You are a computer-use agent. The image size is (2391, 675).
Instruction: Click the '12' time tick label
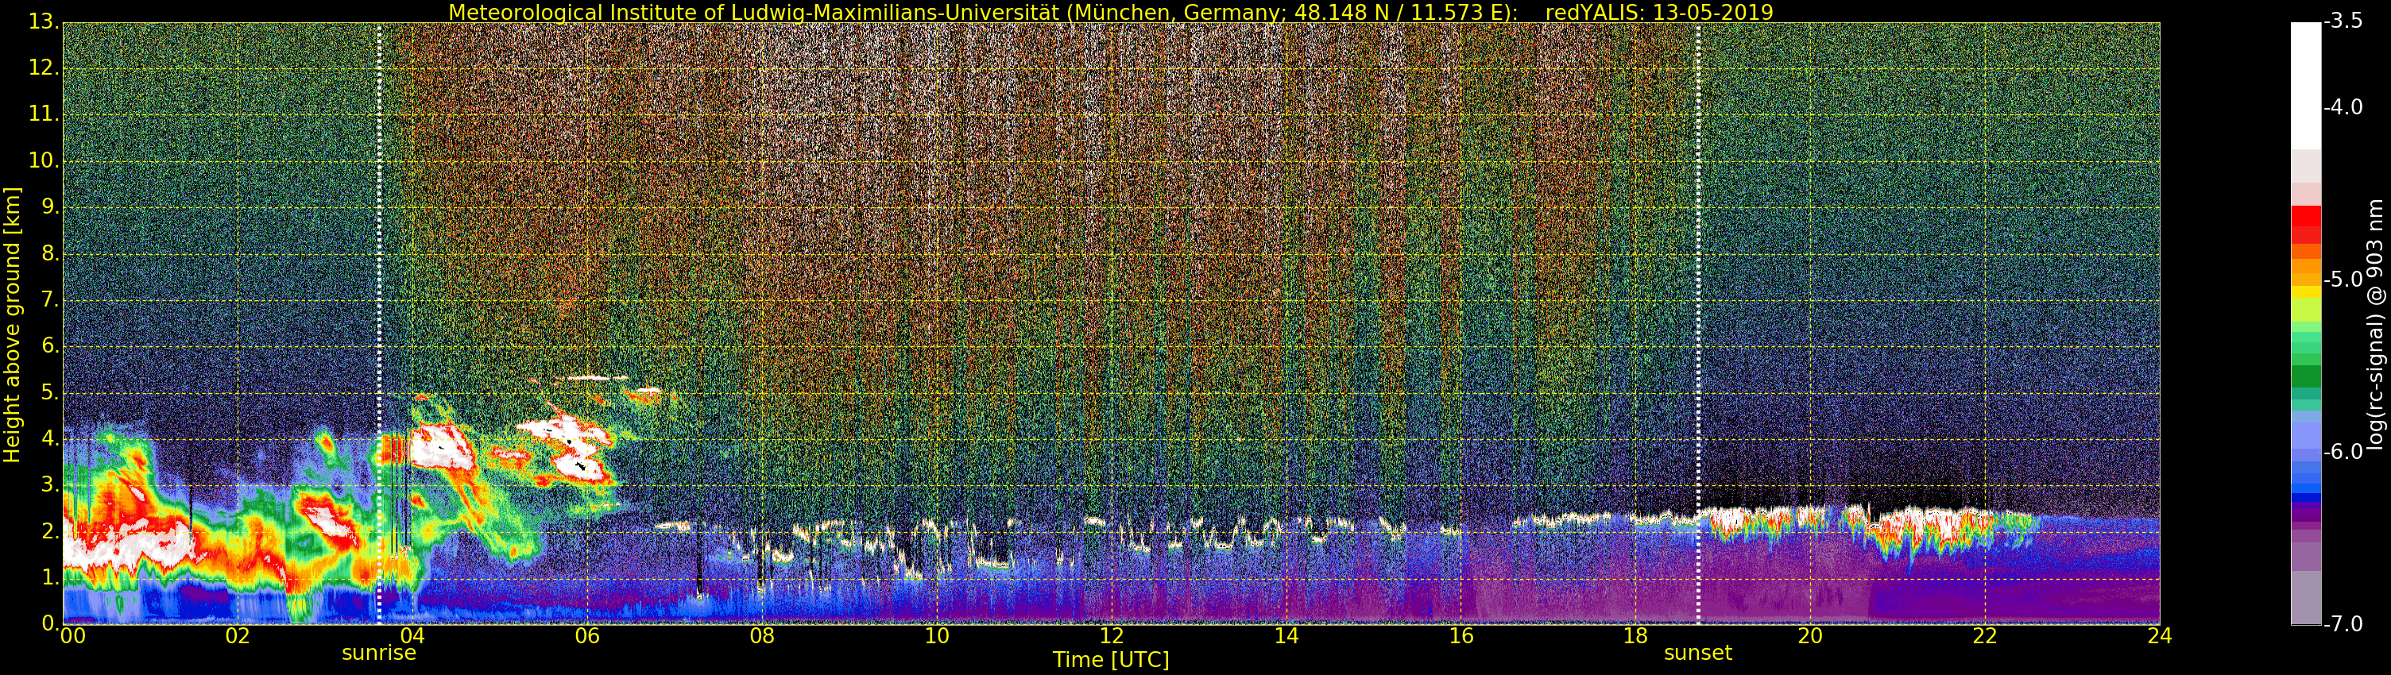tap(1111, 636)
